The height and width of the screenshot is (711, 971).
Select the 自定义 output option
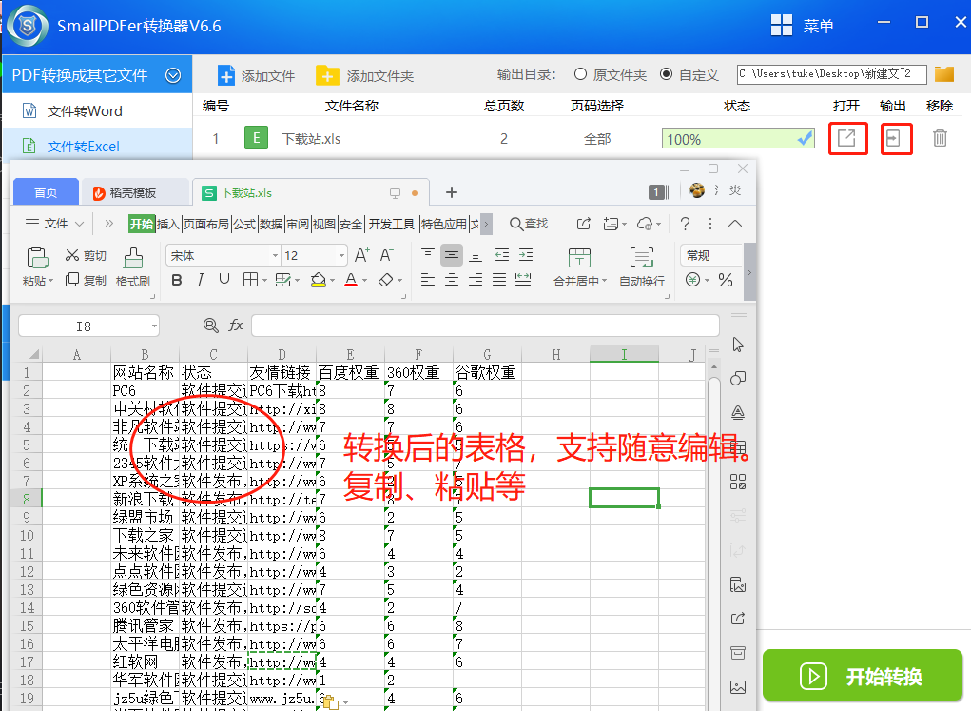coord(689,75)
